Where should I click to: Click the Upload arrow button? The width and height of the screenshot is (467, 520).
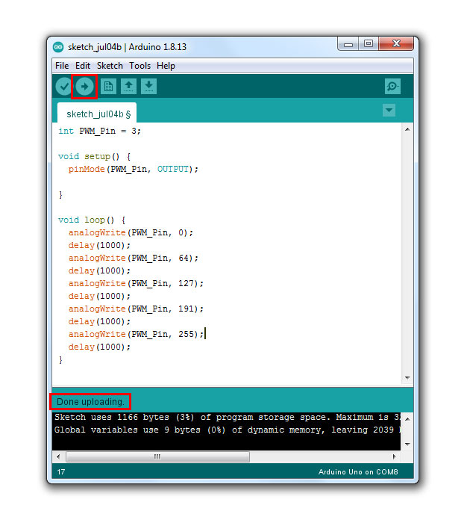(84, 87)
